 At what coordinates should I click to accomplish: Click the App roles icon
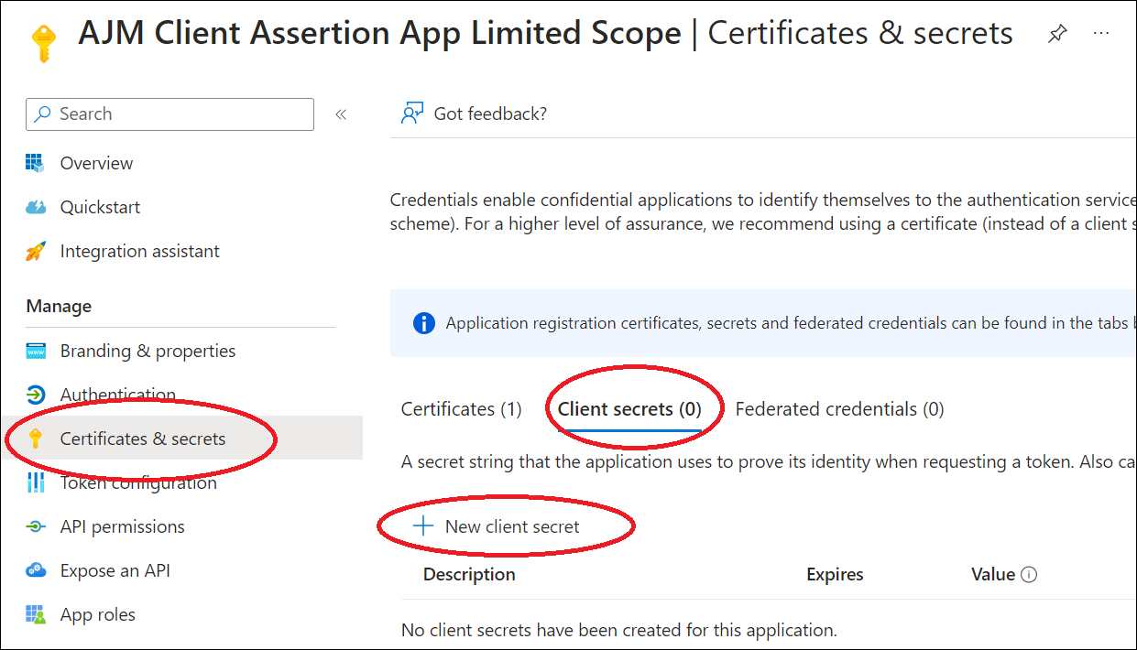(x=36, y=615)
